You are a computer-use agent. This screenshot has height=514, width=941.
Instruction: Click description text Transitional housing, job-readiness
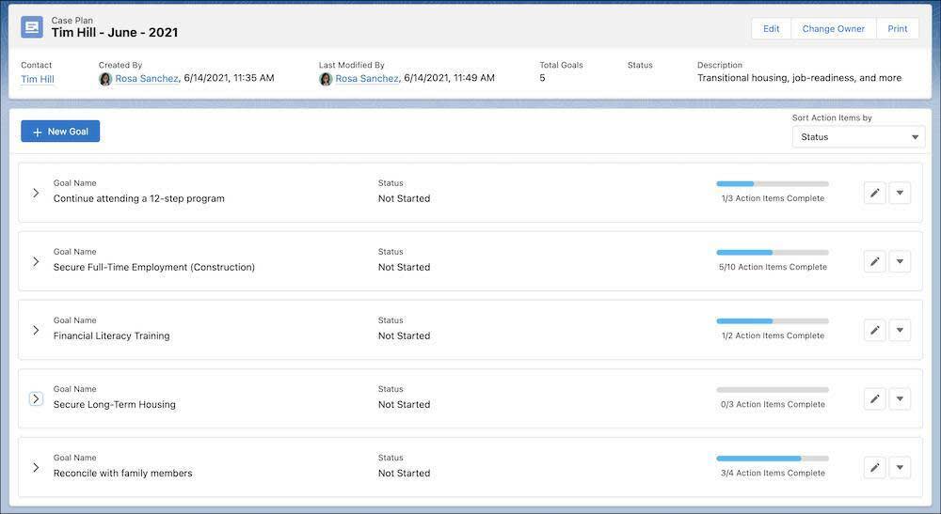799,78
